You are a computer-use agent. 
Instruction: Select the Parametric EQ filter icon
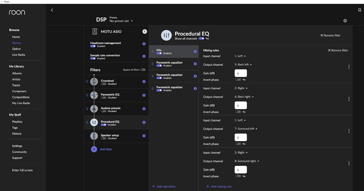point(94,95)
